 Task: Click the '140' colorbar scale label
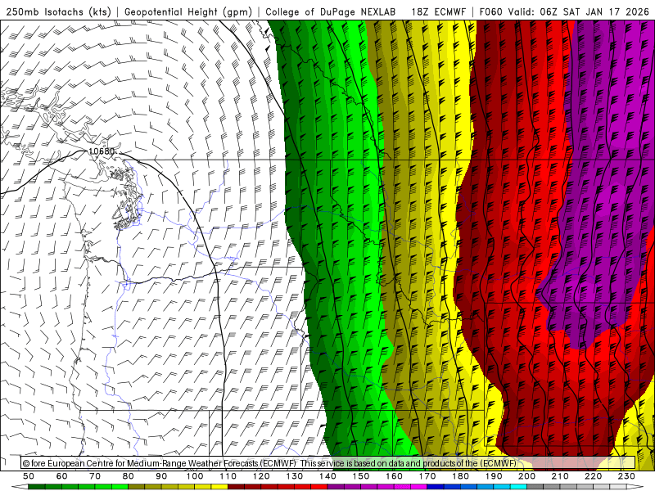(x=327, y=476)
